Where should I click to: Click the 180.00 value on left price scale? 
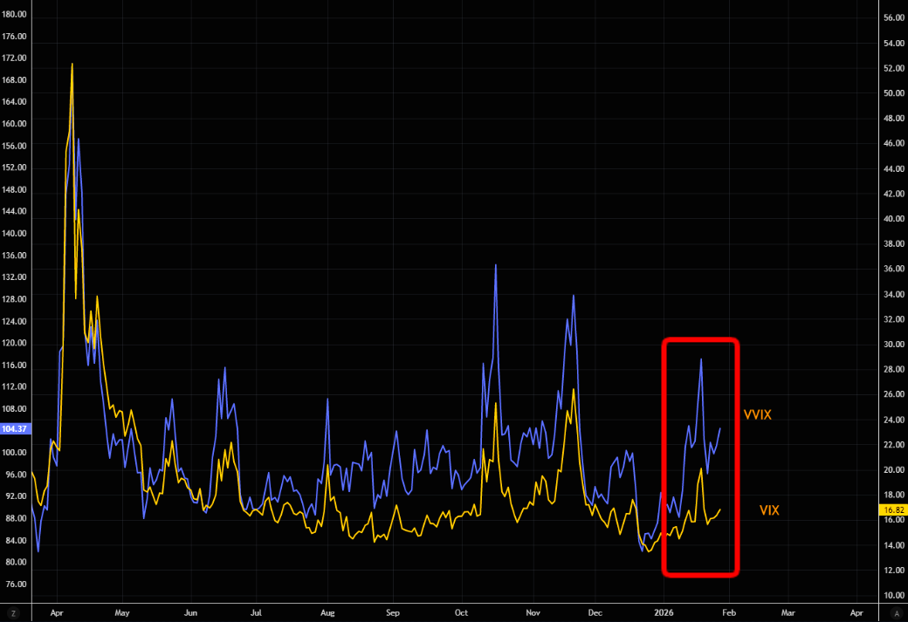pyautogui.click(x=15, y=15)
